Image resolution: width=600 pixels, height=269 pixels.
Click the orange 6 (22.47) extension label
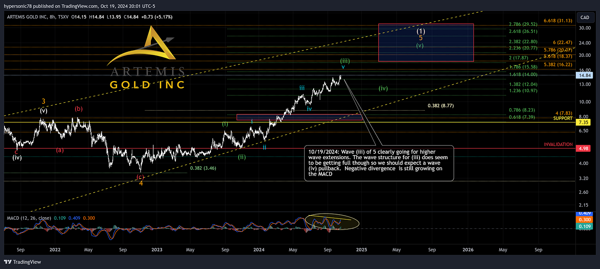(562, 42)
